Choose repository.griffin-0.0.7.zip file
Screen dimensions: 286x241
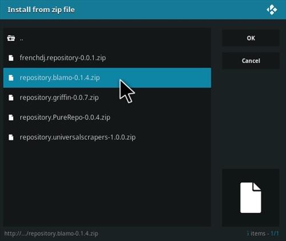pos(107,97)
